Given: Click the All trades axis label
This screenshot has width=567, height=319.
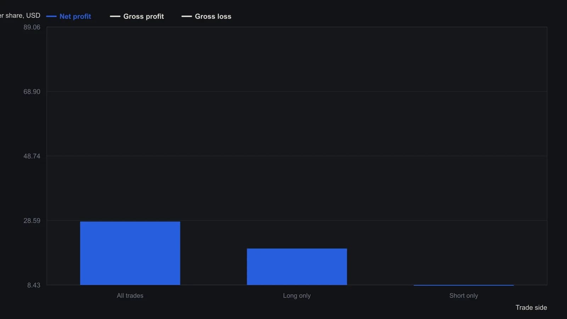Looking at the screenshot, I should (130, 296).
